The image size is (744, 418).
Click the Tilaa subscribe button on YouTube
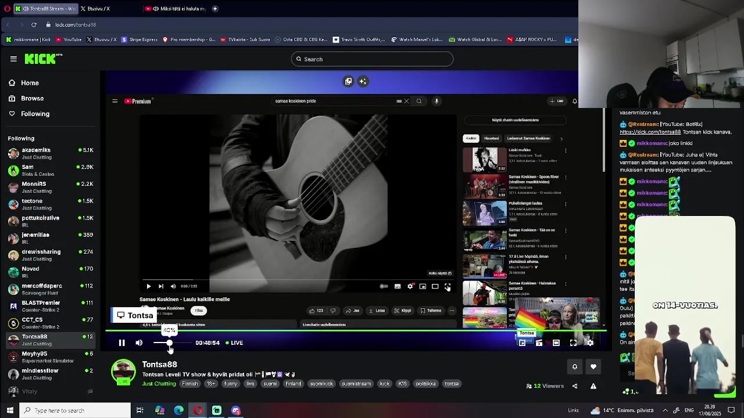(x=199, y=311)
